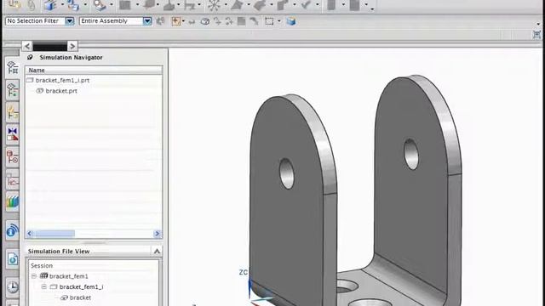Click the stacked blue boxes toolbar icon
The image size is (545, 306).
[x=73, y=5]
